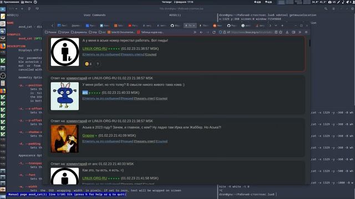Open the Штуки bookmarks folder
355x199 pixels.
(64, 32)
